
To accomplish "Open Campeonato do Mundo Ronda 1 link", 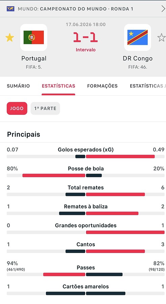I will pyautogui.click(x=87, y=9).
